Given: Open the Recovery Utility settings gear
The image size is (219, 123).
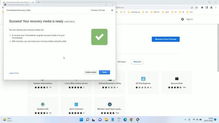Looking at the screenshot, I should click(x=112, y=10).
